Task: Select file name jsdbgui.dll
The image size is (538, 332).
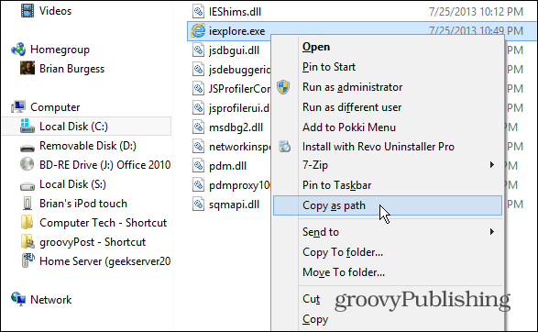Action: (x=234, y=50)
